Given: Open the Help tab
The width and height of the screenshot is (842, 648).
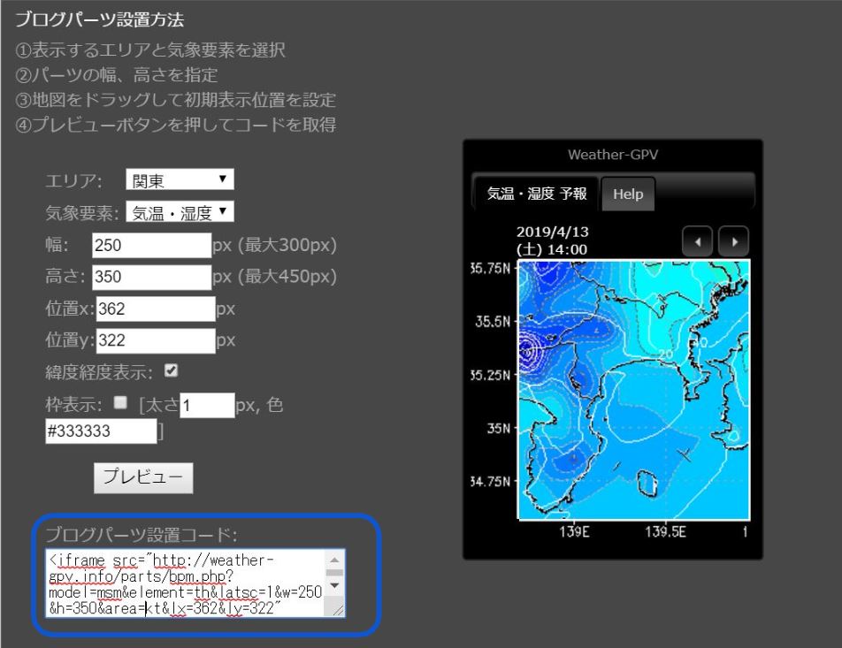Looking at the screenshot, I should coord(628,194).
